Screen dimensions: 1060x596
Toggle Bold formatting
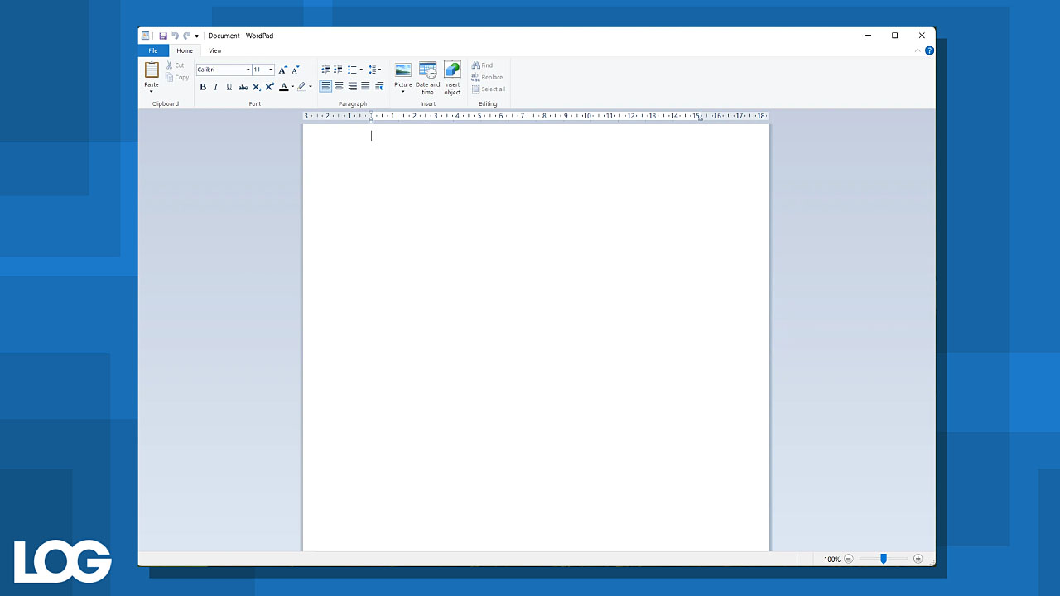[203, 87]
